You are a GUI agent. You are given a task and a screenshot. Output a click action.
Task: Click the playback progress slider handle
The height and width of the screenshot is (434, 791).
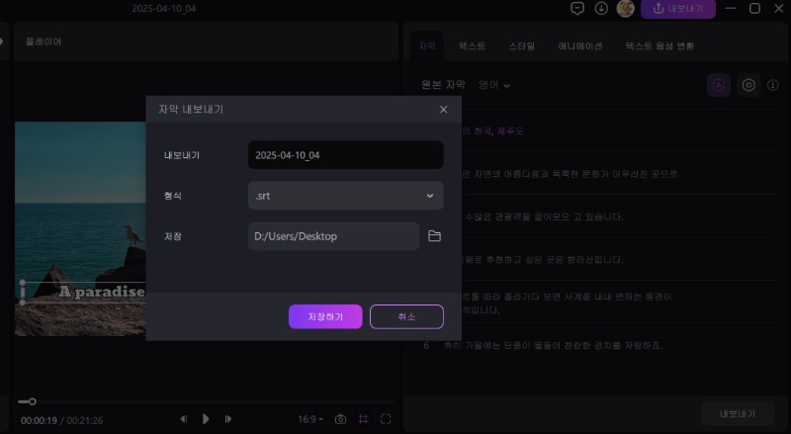coord(33,401)
